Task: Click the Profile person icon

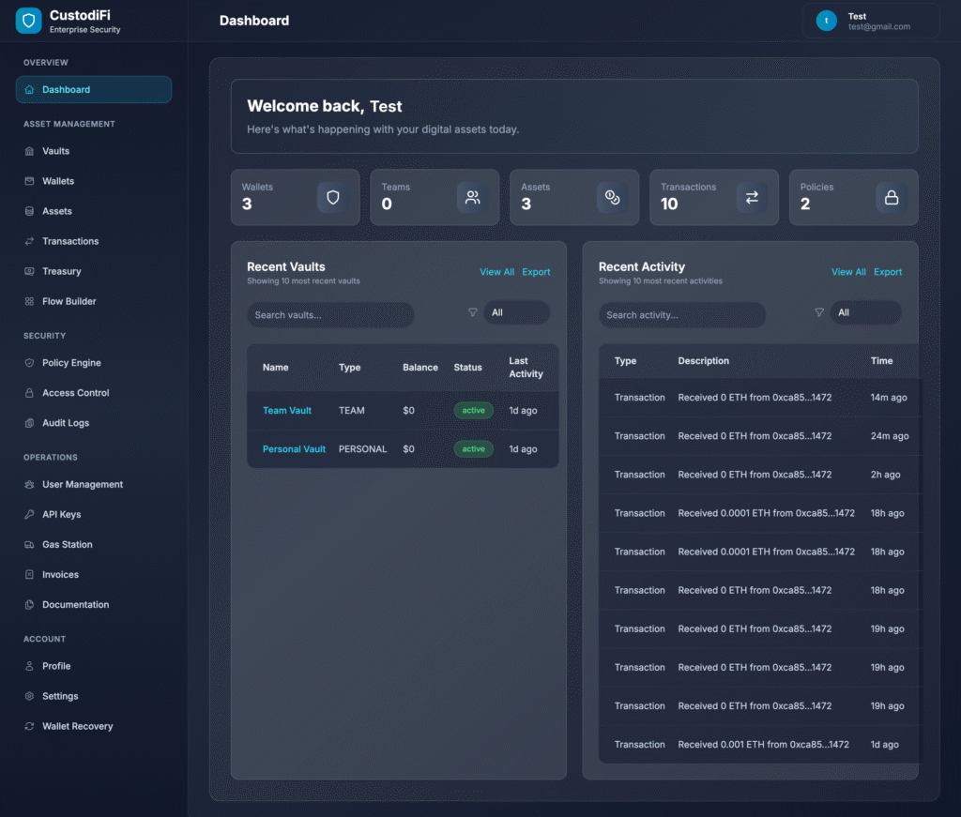Action: (29, 666)
